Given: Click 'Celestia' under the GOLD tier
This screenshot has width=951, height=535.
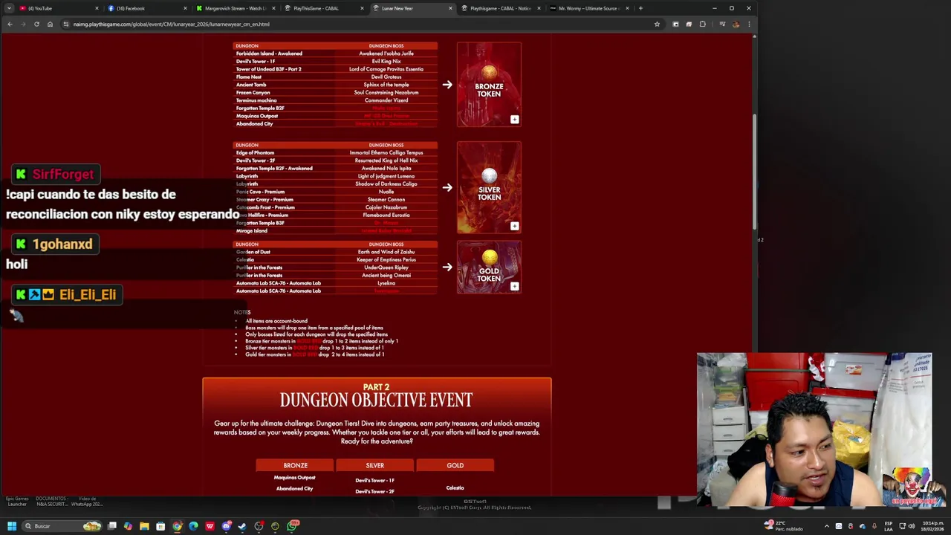Looking at the screenshot, I should click(x=455, y=488).
